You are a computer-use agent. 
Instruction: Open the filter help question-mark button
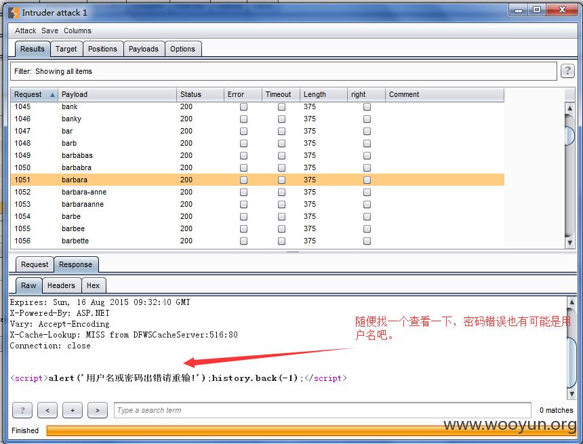(567, 70)
